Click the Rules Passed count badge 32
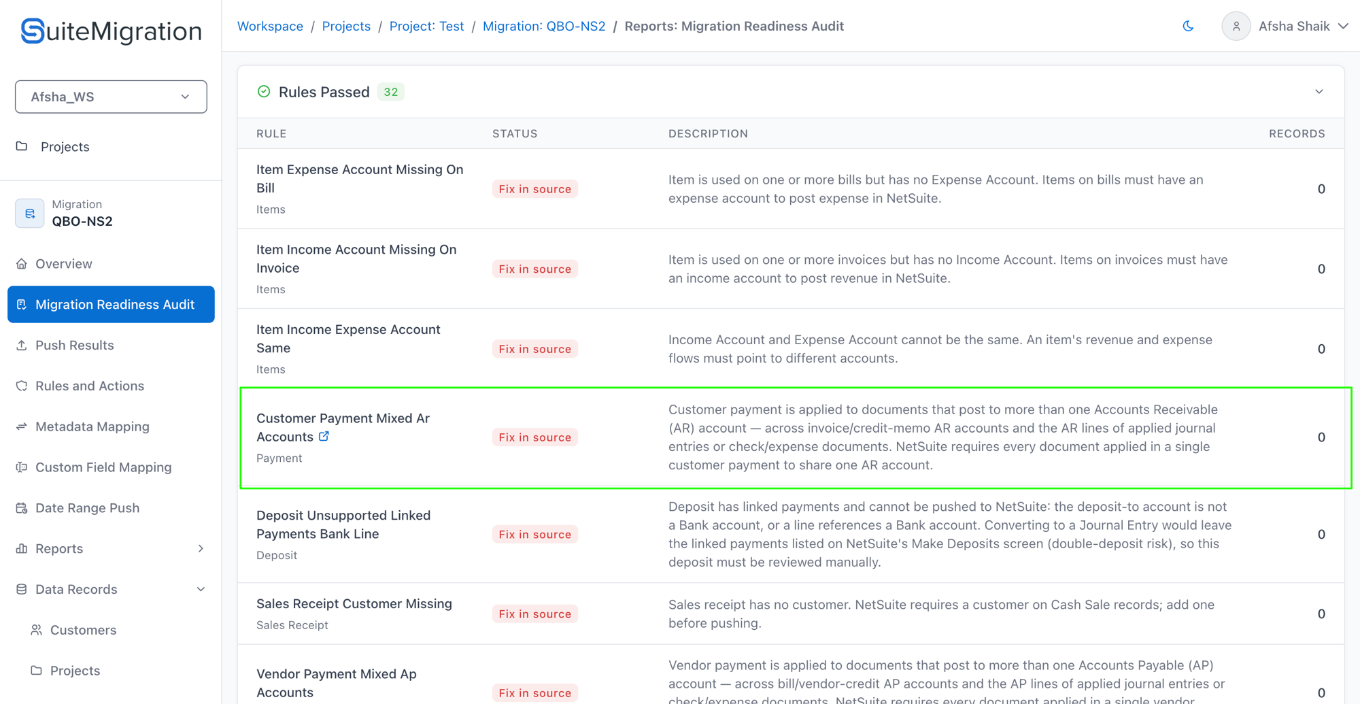Screen dimensions: 1360x704 pos(390,92)
